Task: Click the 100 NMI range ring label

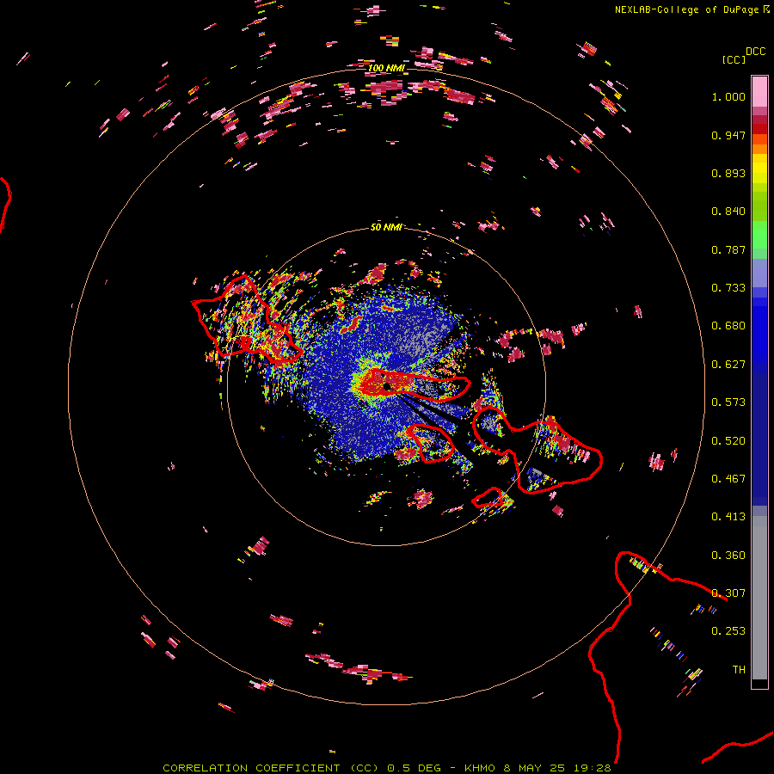Action: tap(386, 68)
